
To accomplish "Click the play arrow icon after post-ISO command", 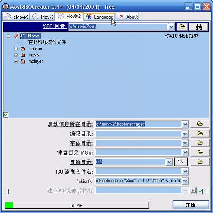I will pos(193,191).
